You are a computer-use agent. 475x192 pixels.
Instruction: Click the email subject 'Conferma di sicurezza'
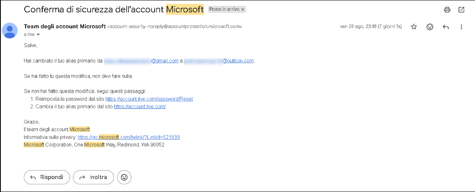click(114, 9)
